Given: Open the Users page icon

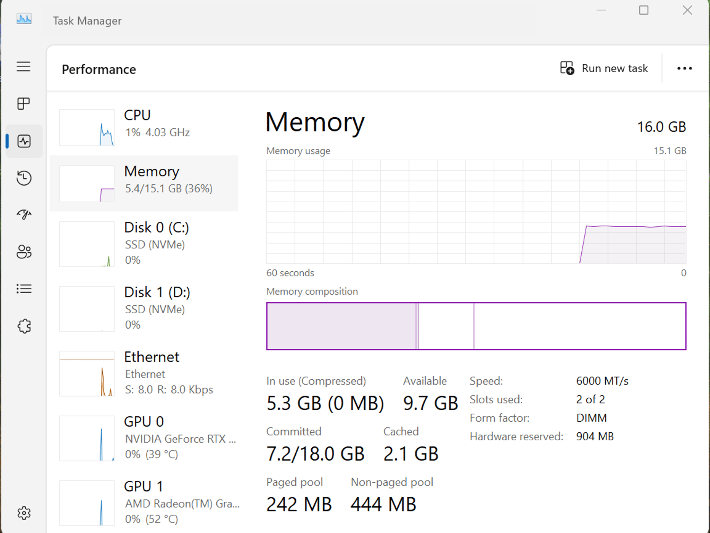Looking at the screenshot, I should click(x=24, y=252).
